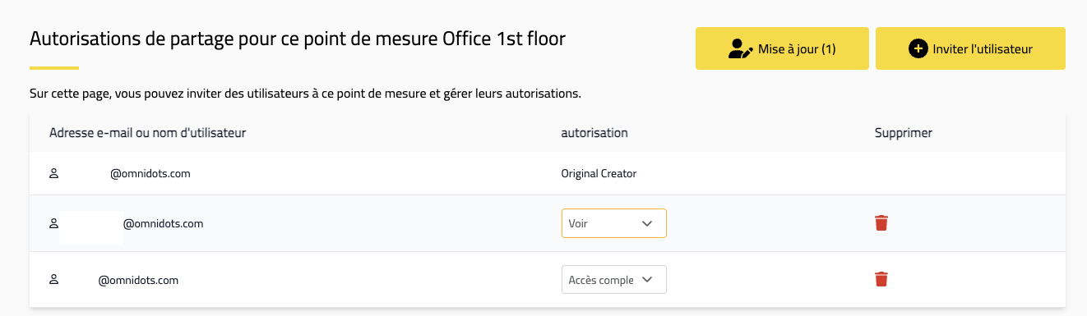Viewport: 1087px width, 316px height.
Task: Open the Accès complet permission dropdown
Action: tap(614, 280)
